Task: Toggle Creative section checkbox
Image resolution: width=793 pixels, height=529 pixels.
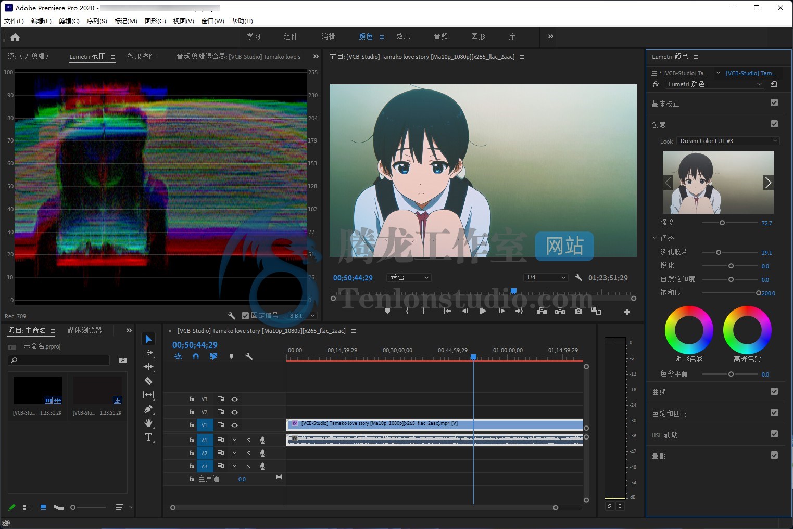Action: tap(774, 124)
